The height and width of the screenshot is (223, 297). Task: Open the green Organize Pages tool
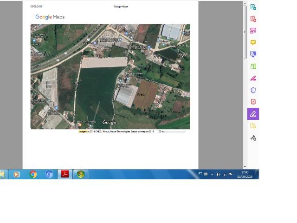253,66
